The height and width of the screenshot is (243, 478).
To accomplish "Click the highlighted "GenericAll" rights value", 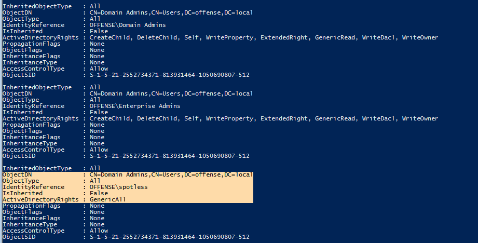I will pos(107,199).
